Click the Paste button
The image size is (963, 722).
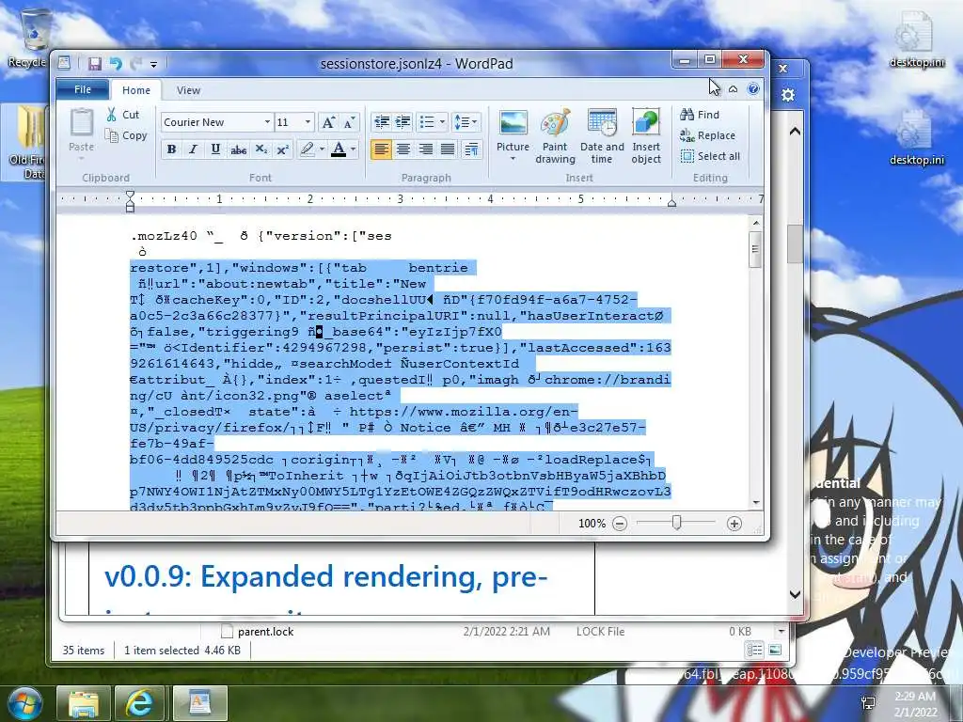[81, 130]
